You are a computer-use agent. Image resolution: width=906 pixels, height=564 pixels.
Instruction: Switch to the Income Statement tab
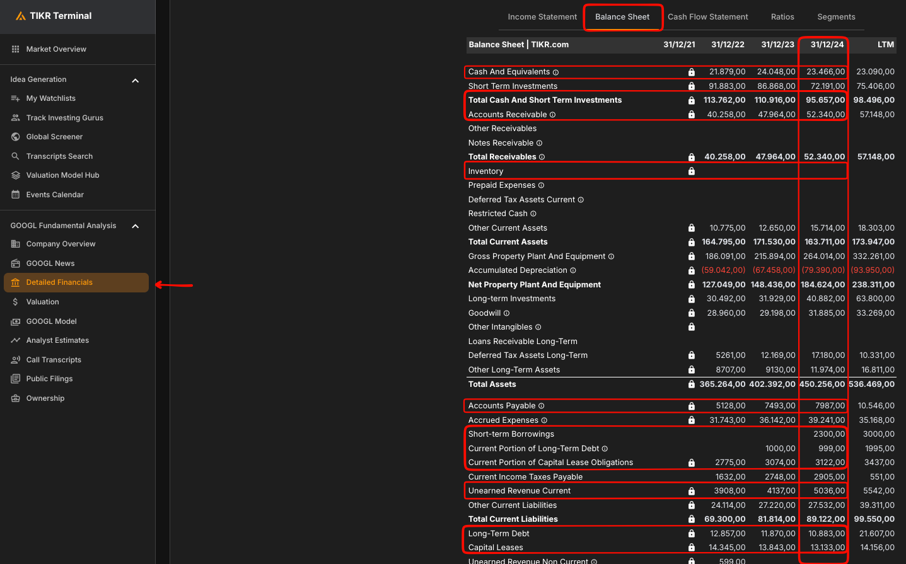[542, 17]
